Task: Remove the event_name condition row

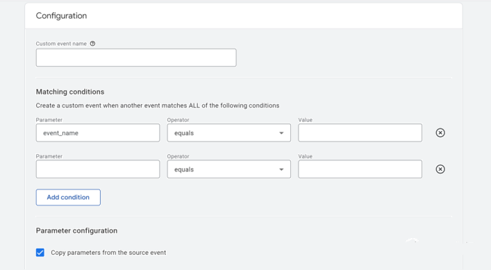Action: click(x=440, y=133)
